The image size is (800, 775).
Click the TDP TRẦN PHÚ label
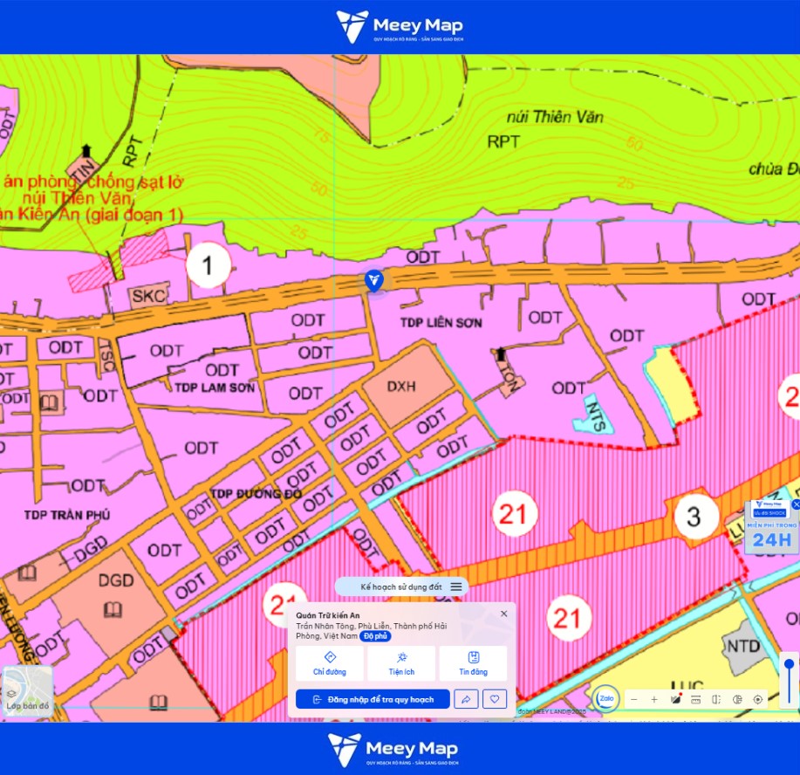pyautogui.click(x=67, y=515)
